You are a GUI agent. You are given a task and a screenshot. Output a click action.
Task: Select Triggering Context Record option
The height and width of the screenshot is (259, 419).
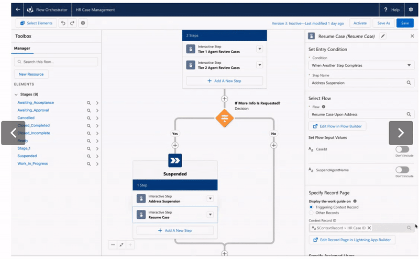pyautogui.click(x=311, y=207)
